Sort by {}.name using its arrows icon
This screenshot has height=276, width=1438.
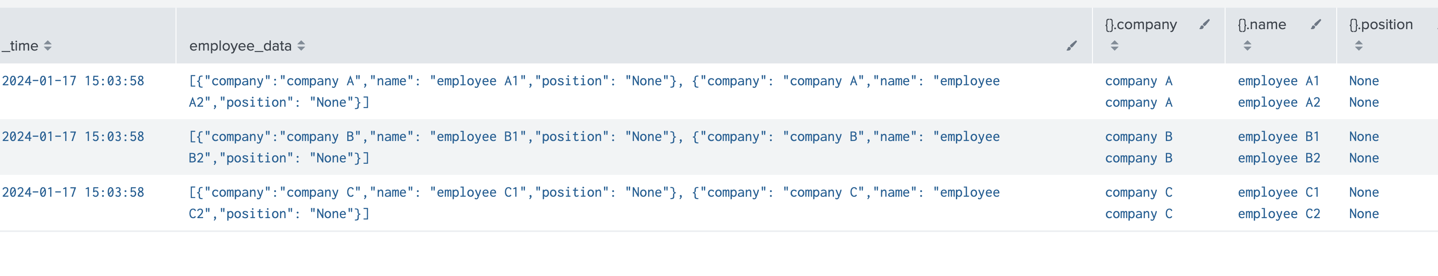point(1247,46)
